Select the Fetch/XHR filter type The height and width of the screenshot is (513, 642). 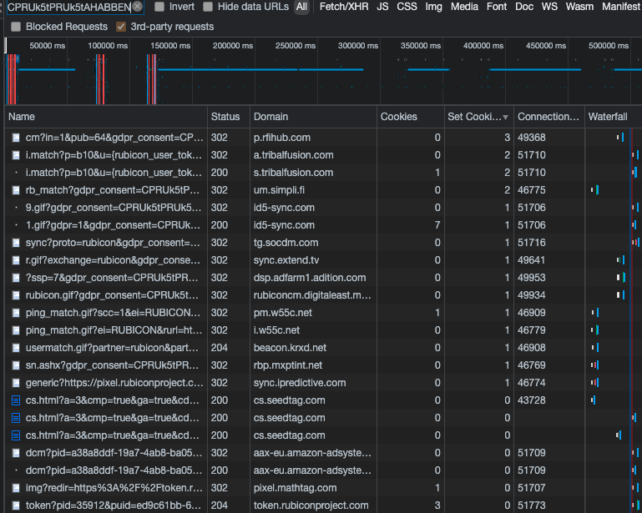[343, 7]
